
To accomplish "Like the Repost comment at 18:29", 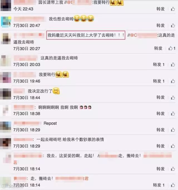I will [x=173, y=130].
